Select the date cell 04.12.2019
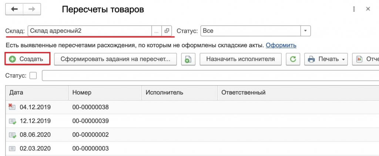The image size is (379, 156). pos(35,107)
